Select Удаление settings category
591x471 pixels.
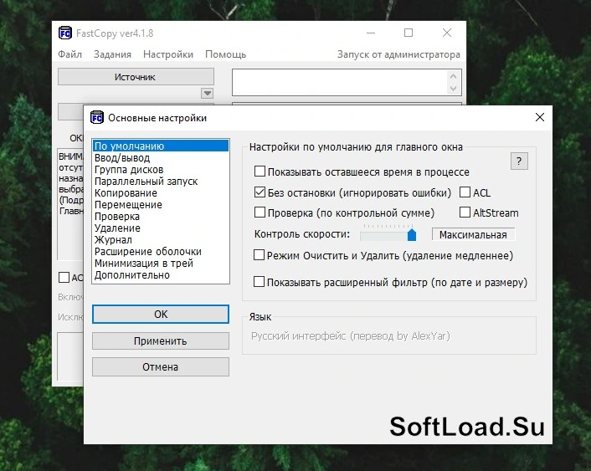161,228
